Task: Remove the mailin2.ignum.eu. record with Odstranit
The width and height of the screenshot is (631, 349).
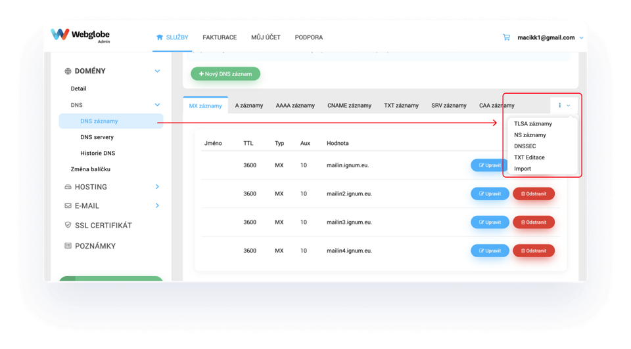Action: coord(534,194)
